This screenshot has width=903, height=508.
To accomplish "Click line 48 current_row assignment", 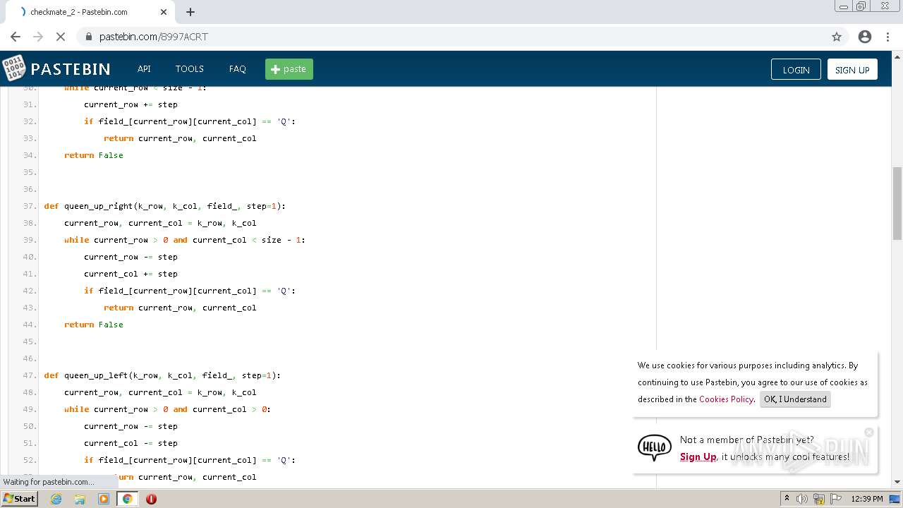I will click(x=160, y=392).
